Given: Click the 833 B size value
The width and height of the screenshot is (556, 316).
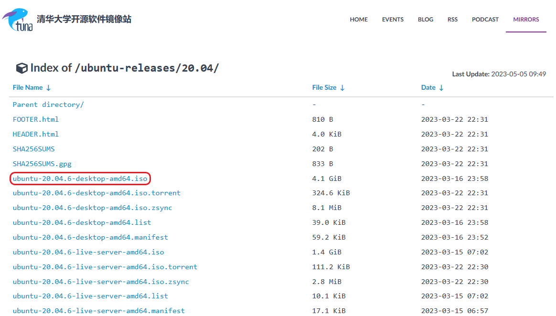Looking at the screenshot, I should tap(322, 164).
